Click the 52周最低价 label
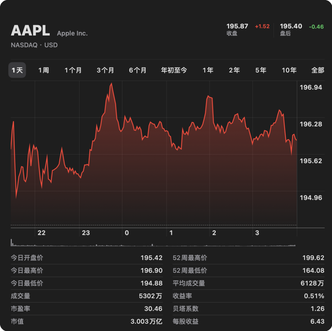 190,271
